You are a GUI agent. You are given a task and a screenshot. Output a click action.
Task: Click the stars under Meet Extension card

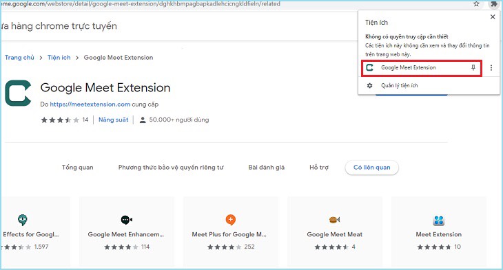click(434, 247)
